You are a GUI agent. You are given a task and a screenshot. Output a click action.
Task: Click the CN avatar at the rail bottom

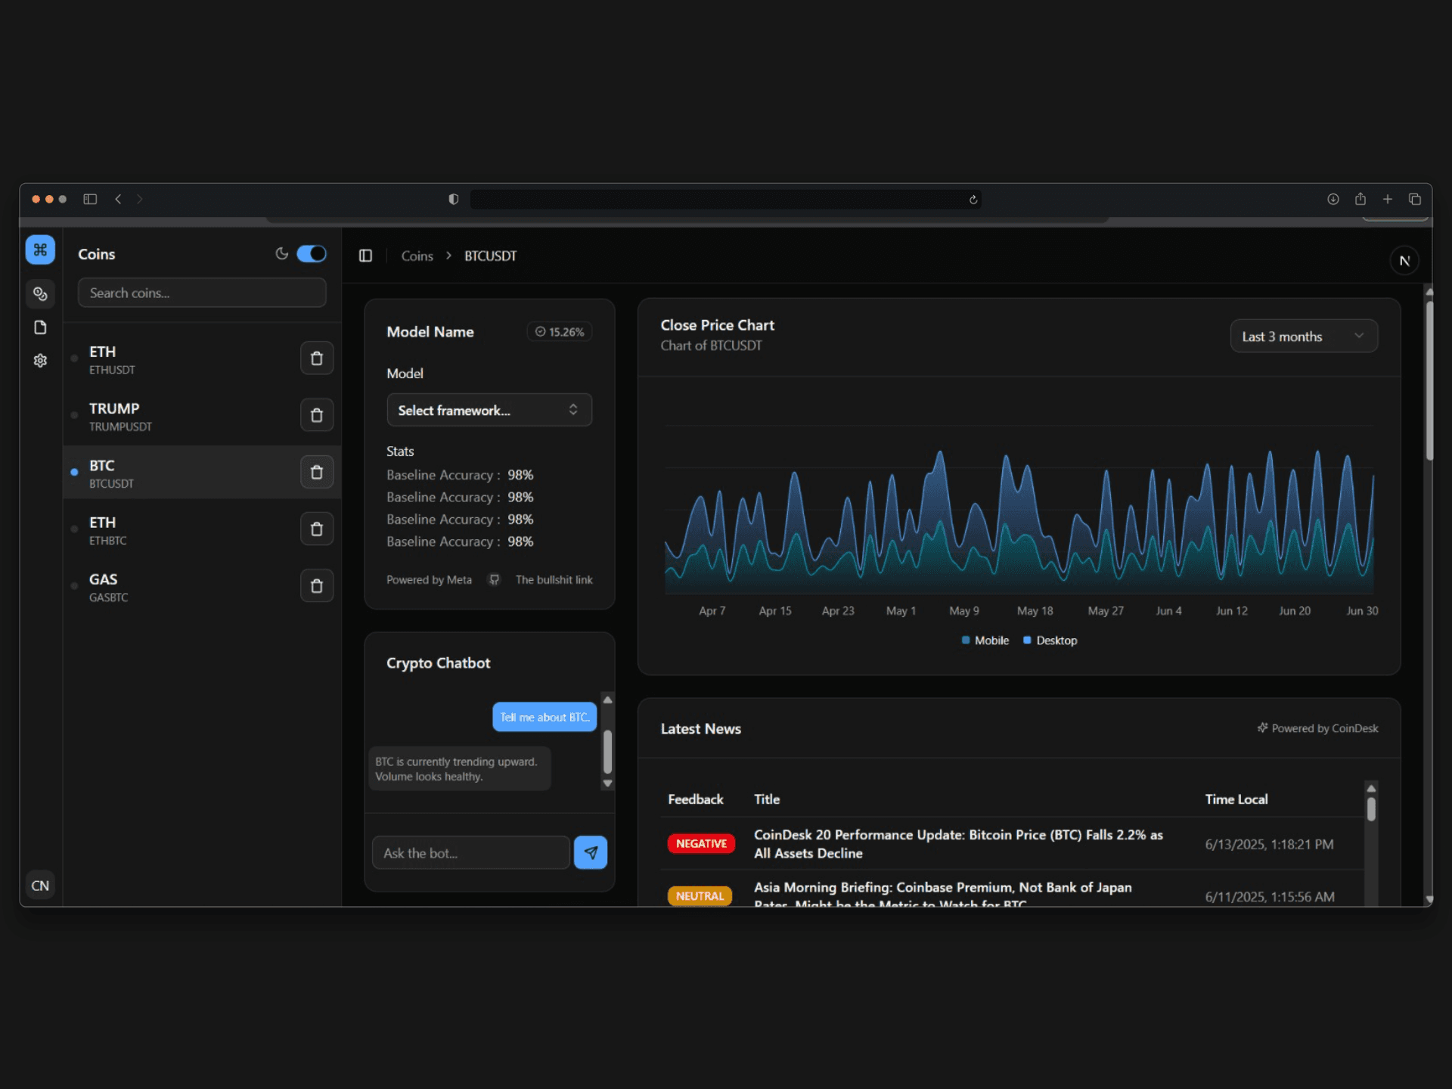[40, 886]
